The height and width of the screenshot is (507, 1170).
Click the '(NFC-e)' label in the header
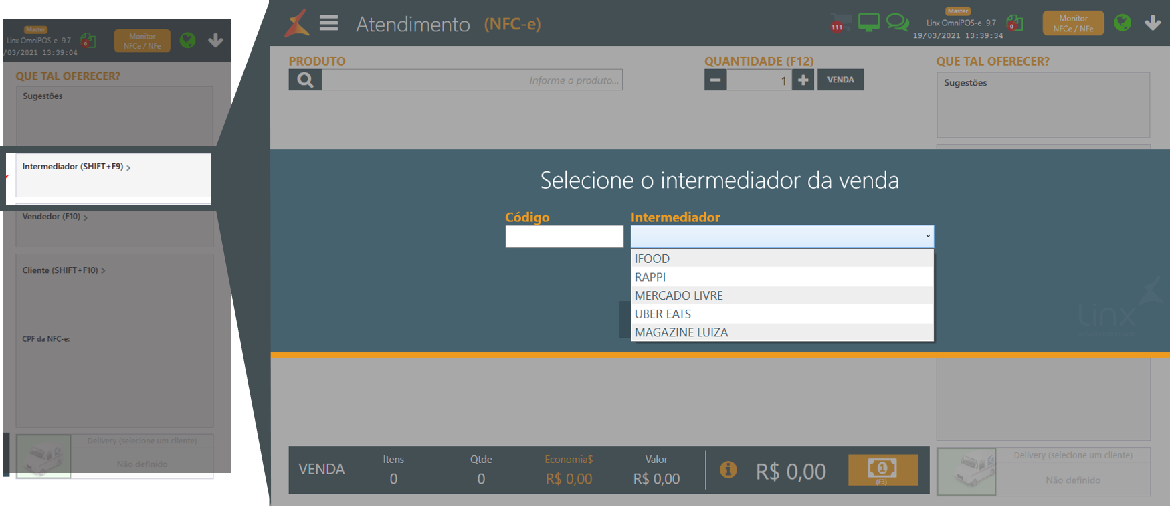click(512, 24)
